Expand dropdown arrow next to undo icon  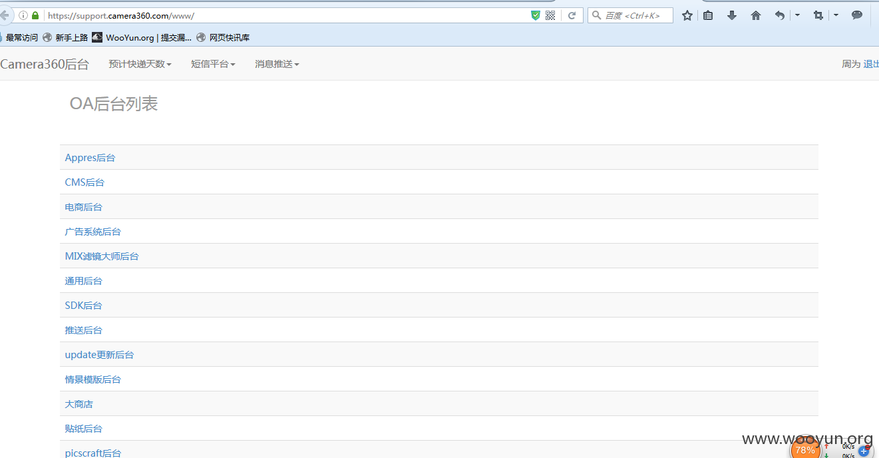797,15
